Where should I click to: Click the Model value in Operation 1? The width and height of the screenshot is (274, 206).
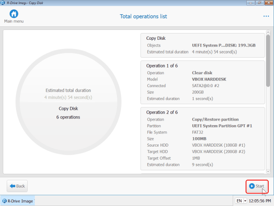coord(209,79)
